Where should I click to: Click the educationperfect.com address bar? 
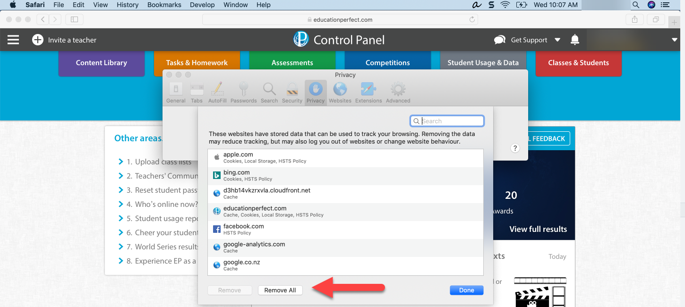point(340,19)
